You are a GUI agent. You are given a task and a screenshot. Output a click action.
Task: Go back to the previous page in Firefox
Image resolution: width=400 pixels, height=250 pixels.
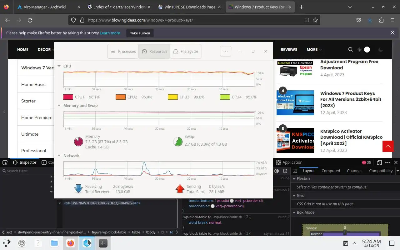point(7,20)
